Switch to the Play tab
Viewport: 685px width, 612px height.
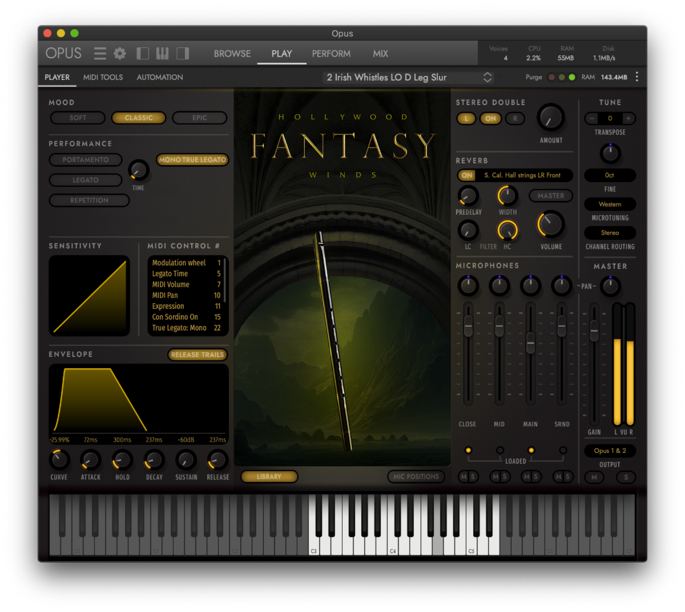click(282, 54)
